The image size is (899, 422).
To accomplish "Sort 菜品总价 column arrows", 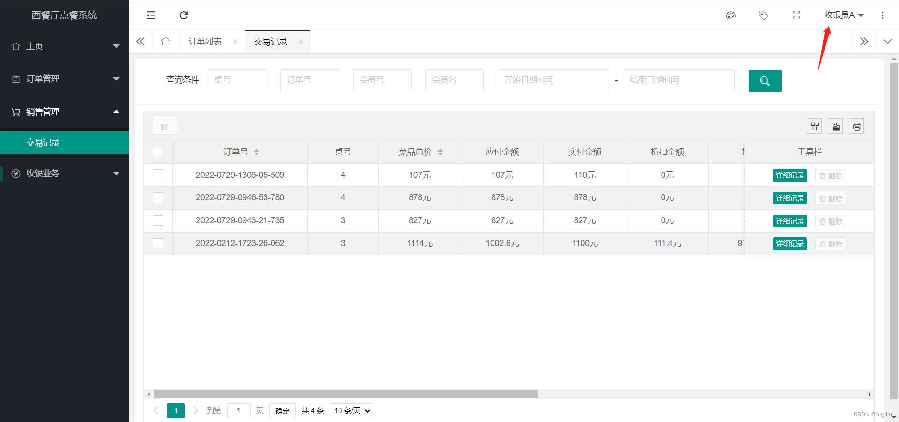I will (440, 152).
